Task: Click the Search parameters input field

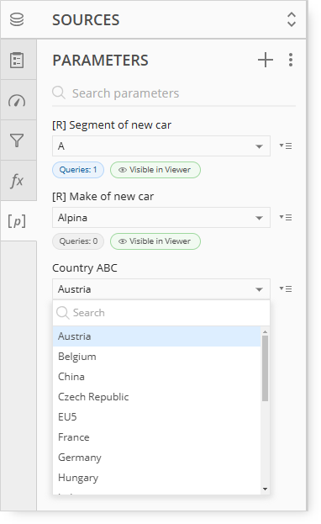Action: [174, 93]
